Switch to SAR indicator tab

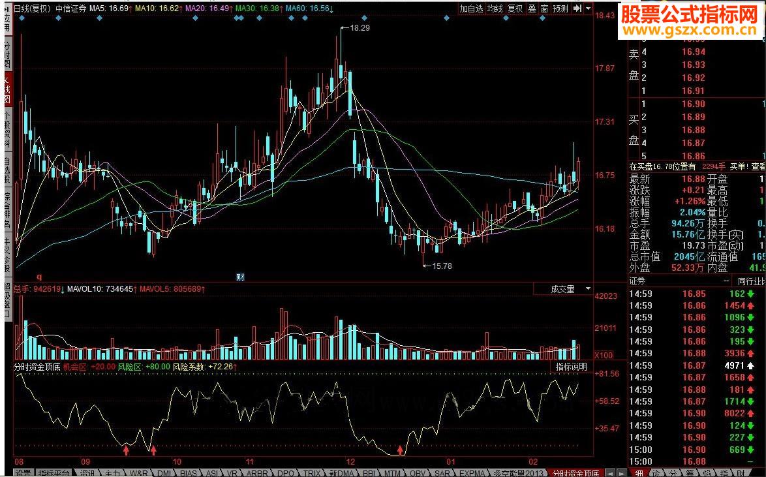coord(442,473)
